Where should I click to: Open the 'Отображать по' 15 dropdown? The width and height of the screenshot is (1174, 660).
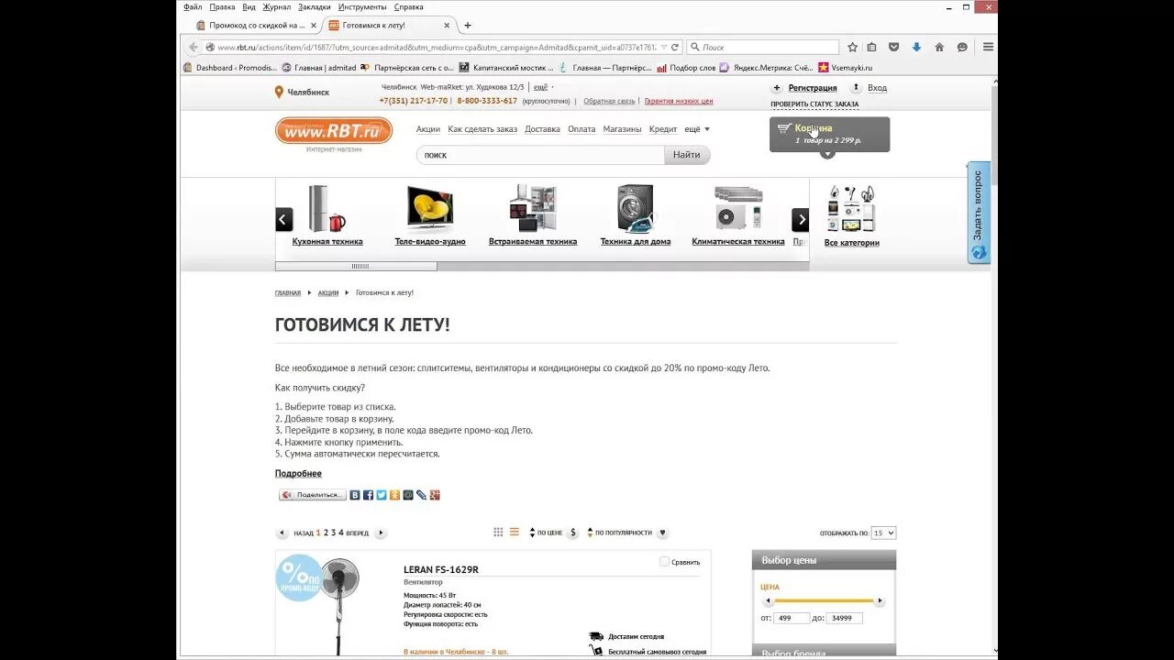coord(883,533)
